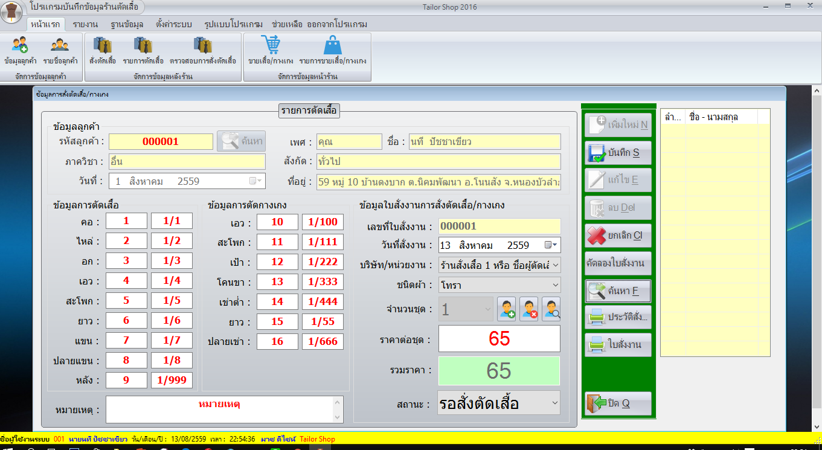
Task: Click the tailor mannequin application logo button
Action: (12, 11)
